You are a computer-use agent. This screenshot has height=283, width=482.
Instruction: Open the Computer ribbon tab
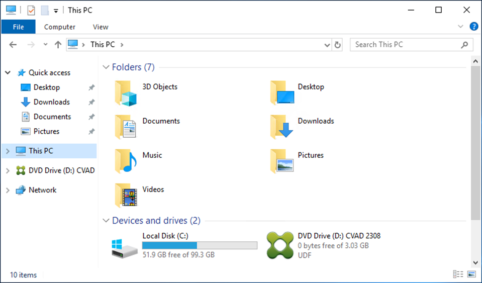point(59,27)
